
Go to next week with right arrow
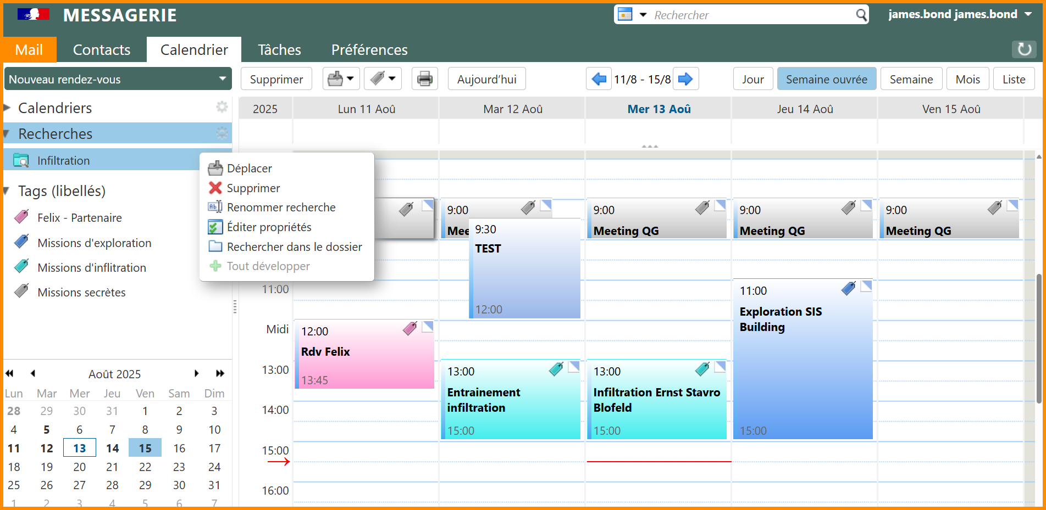point(685,79)
